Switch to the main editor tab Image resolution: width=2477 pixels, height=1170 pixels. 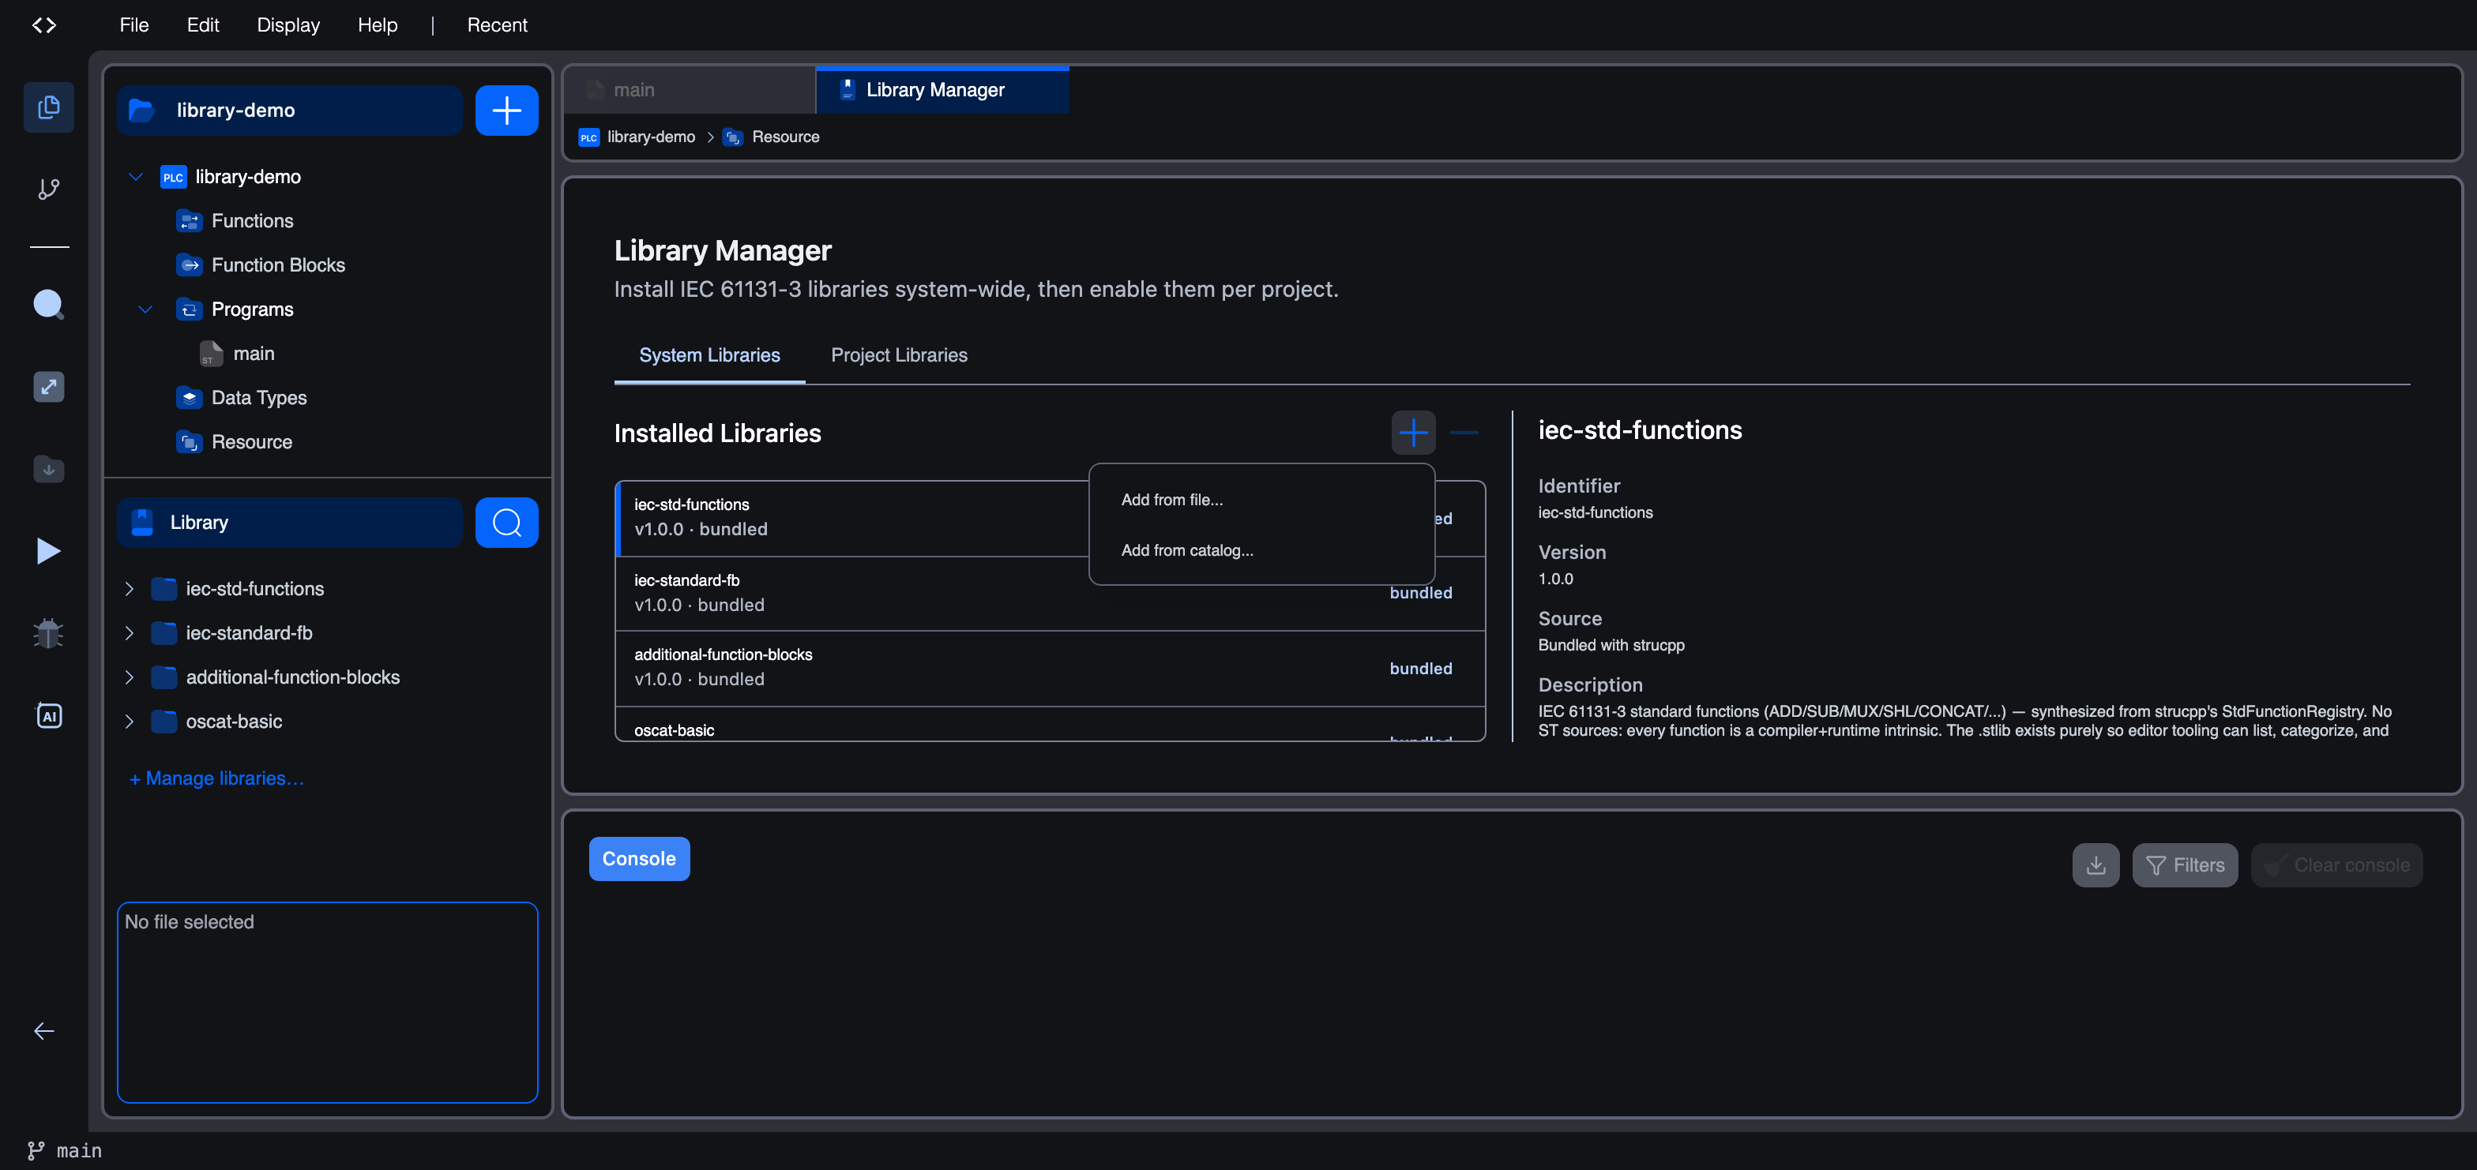pos(689,89)
